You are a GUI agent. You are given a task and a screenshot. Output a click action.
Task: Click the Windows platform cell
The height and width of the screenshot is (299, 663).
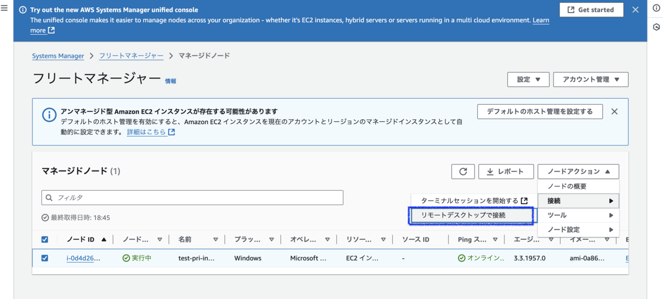point(248,258)
